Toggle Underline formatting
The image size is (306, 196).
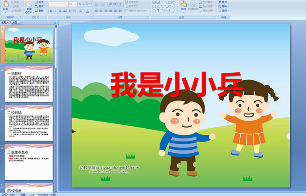pos(60,11)
